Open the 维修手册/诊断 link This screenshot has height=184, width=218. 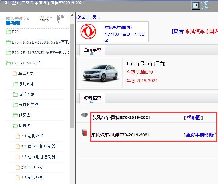[200, 135]
